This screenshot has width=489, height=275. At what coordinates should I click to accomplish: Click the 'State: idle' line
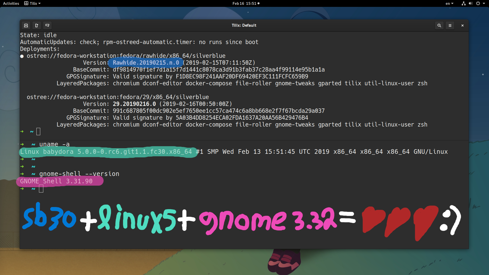pos(38,35)
